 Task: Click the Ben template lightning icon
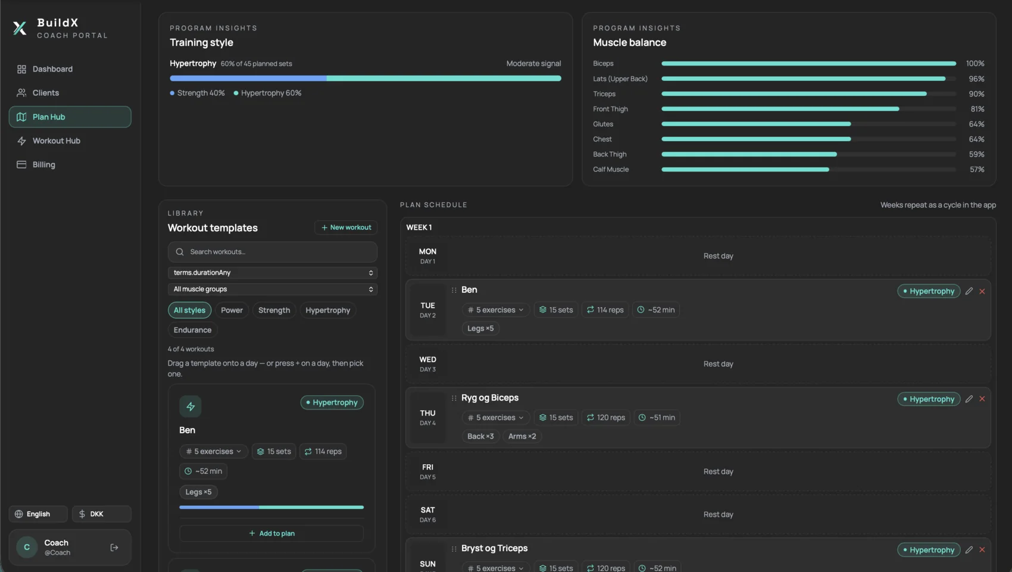(190, 407)
